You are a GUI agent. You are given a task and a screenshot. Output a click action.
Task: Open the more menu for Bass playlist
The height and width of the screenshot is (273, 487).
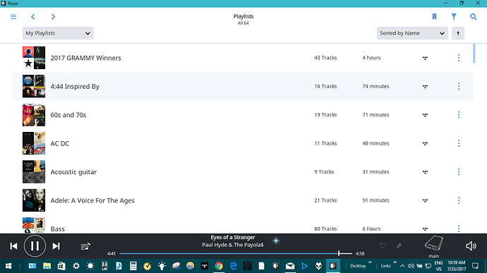pyautogui.click(x=459, y=229)
